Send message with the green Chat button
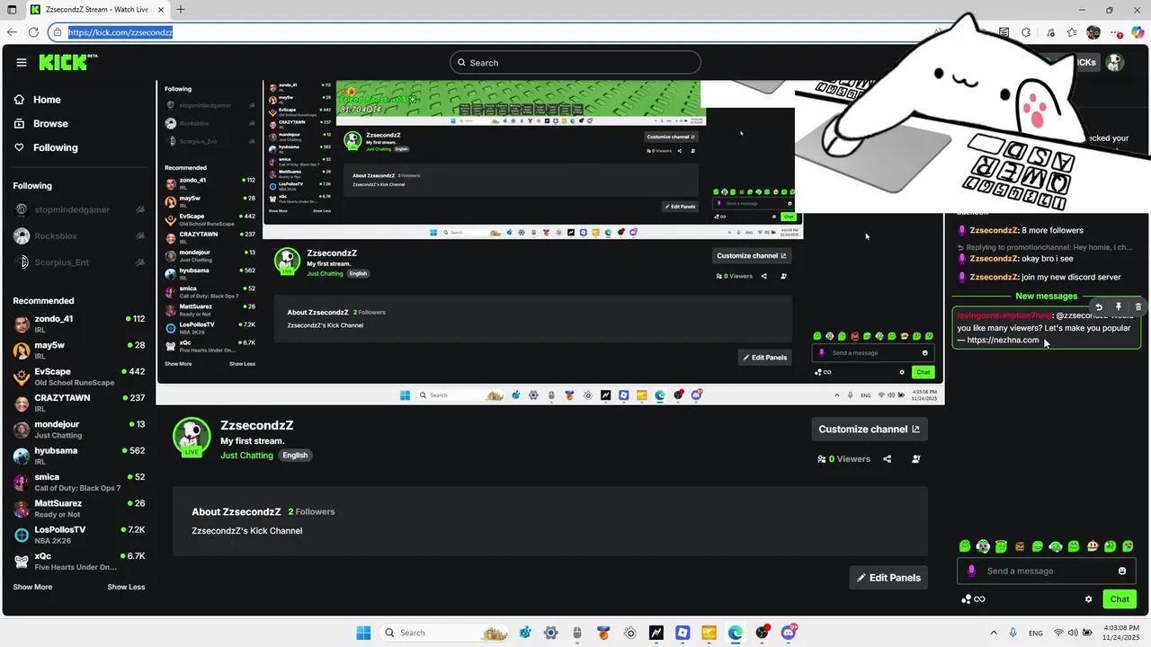 click(x=1120, y=599)
